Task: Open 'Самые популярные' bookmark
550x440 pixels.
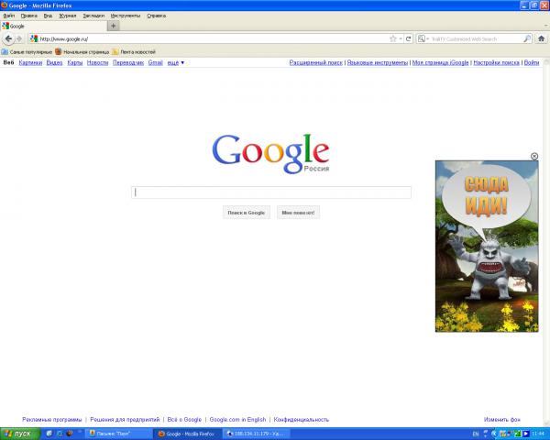Action: pos(27,52)
